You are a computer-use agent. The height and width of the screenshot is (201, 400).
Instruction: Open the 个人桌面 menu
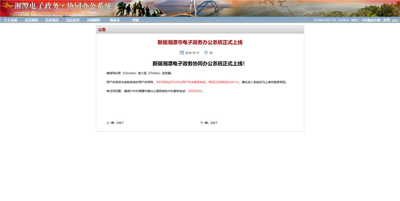coord(10,20)
